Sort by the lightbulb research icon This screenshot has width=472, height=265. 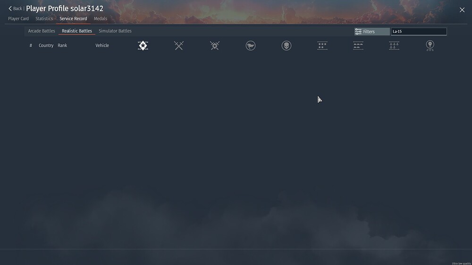point(430,46)
